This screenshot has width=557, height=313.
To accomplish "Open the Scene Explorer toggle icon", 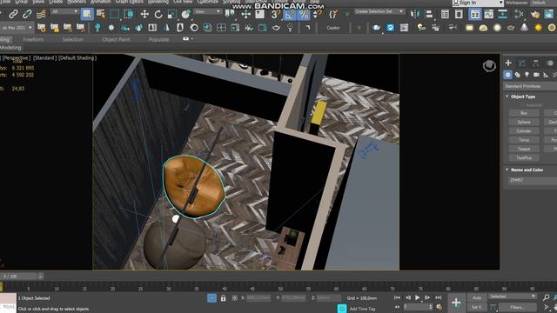I will click(445, 14).
